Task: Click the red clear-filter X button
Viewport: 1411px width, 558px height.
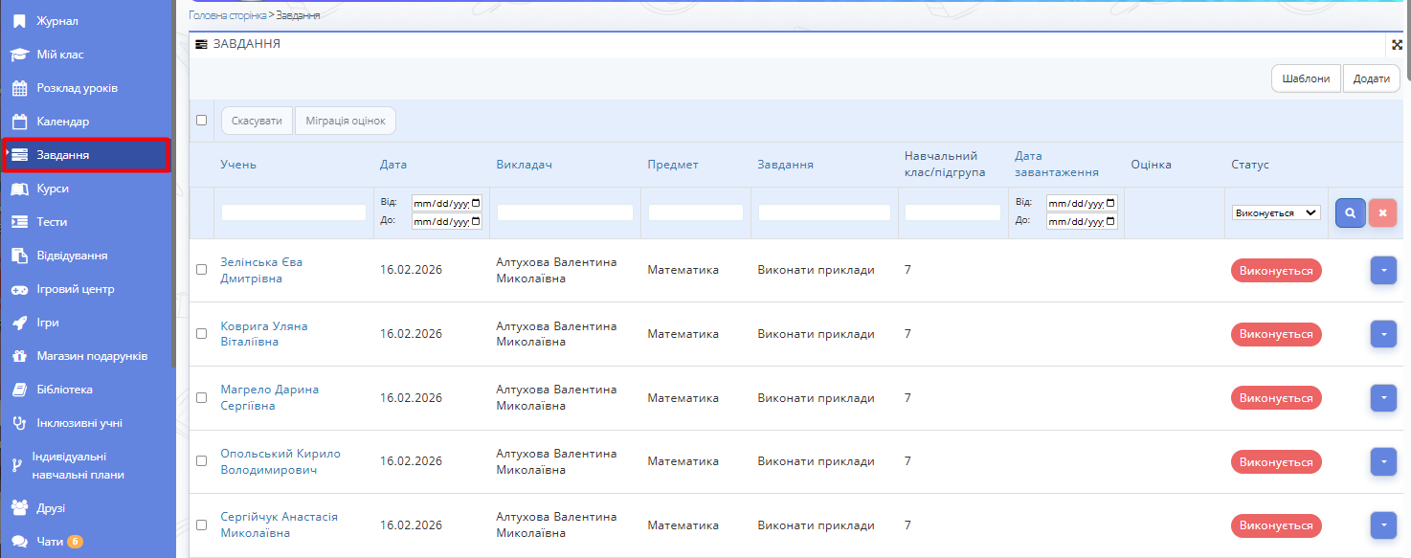Action: pyautogui.click(x=1382, y=212)
